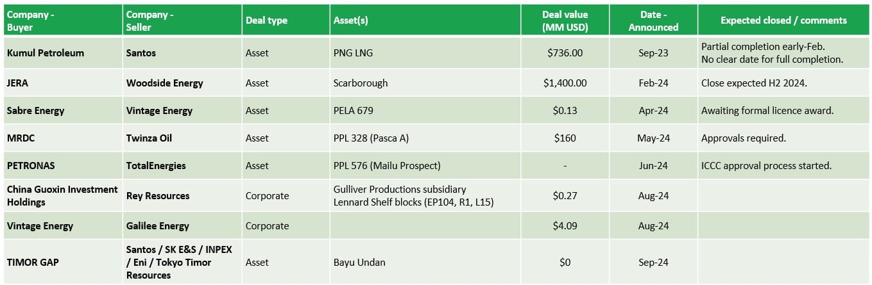872x285 pixels.
Task: Click the Twinza Oil seller cell
Action: pos(150,138)
